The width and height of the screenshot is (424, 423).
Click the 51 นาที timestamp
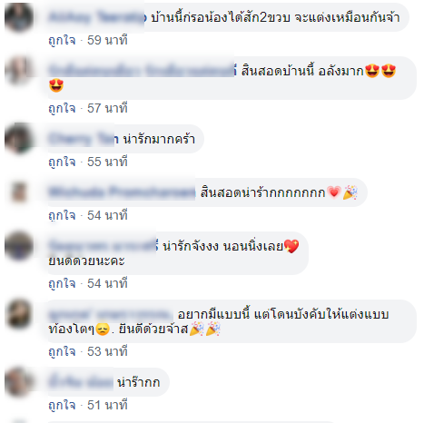coord(107,405)
